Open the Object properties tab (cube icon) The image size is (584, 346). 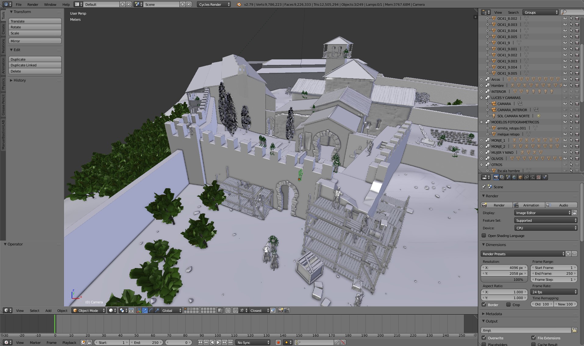point(520,178)
